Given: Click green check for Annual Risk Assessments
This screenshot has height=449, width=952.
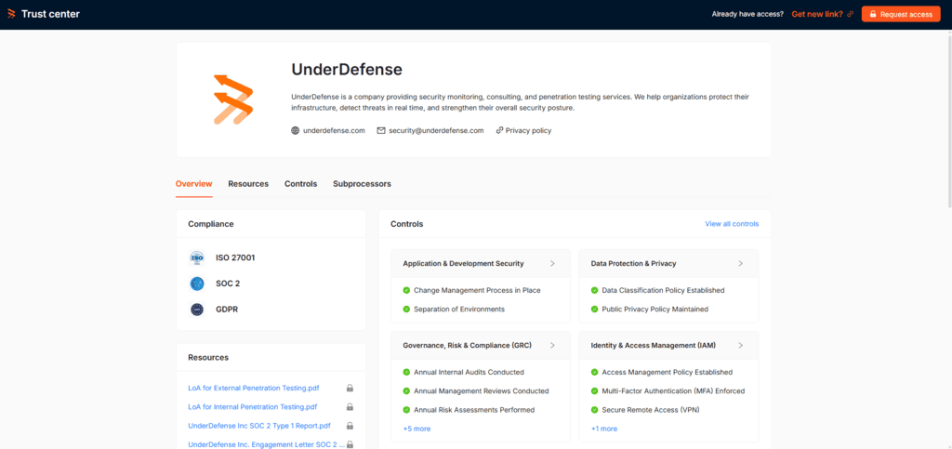Looking at the screenshot, I should [x=407, y=410].
